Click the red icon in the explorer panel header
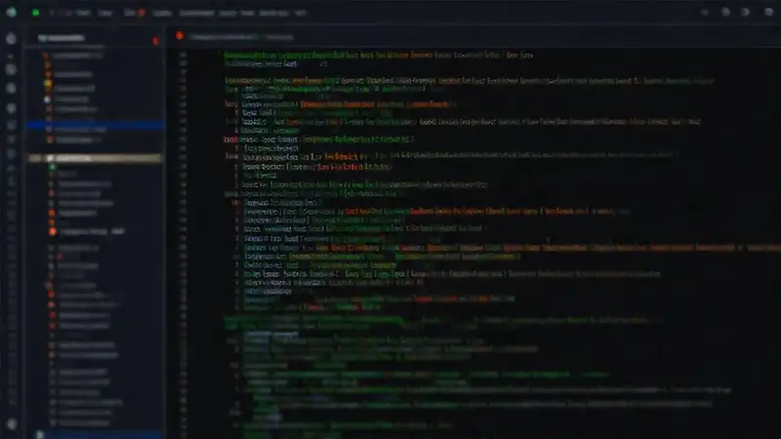Screen dimensions: 781x439 coord(156,41)
